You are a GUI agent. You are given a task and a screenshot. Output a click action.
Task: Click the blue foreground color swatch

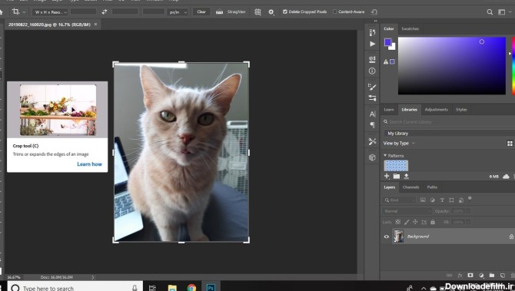point(388,42)
